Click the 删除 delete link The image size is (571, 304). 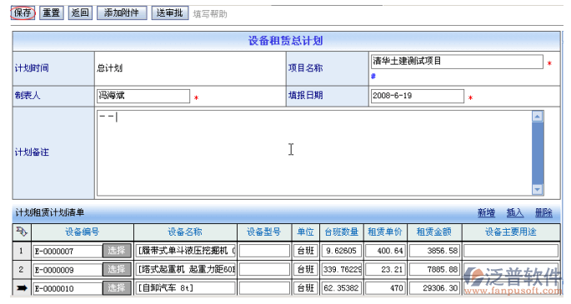[x=543, y=212]
